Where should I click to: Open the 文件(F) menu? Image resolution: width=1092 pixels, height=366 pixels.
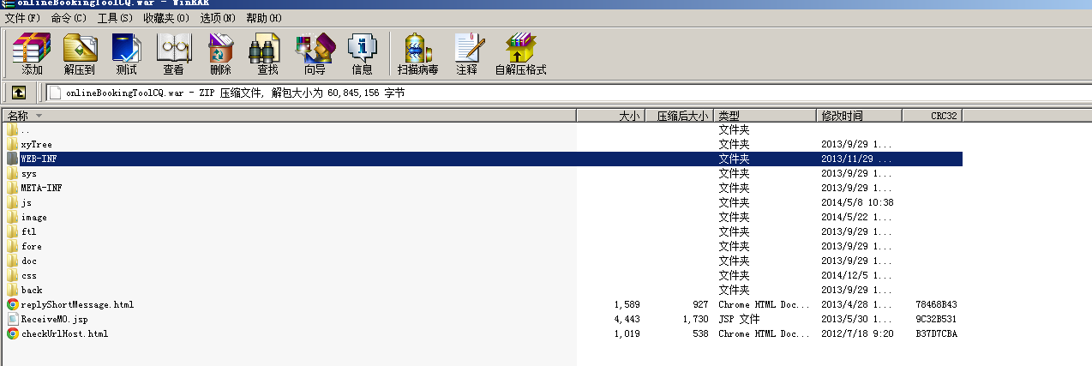tap(22, 18)
